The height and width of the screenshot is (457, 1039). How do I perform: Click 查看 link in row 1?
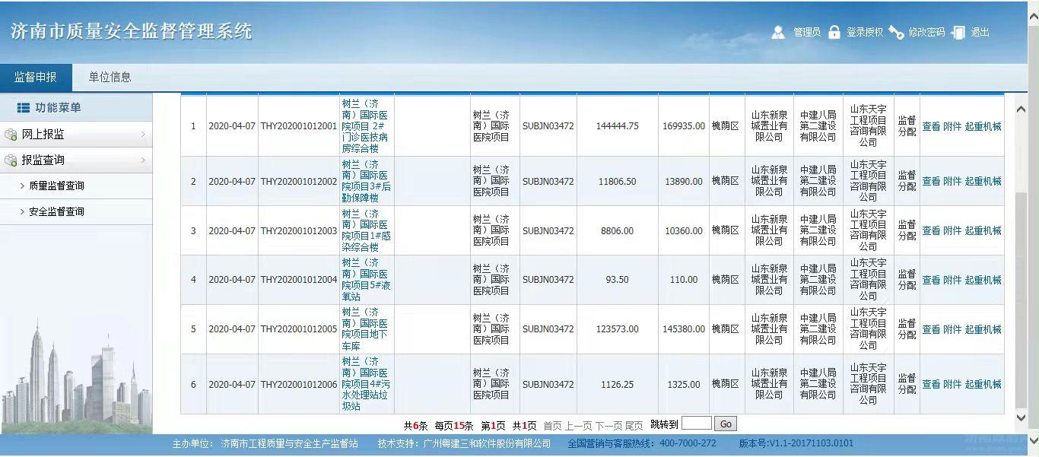click(x=931, y=126)
